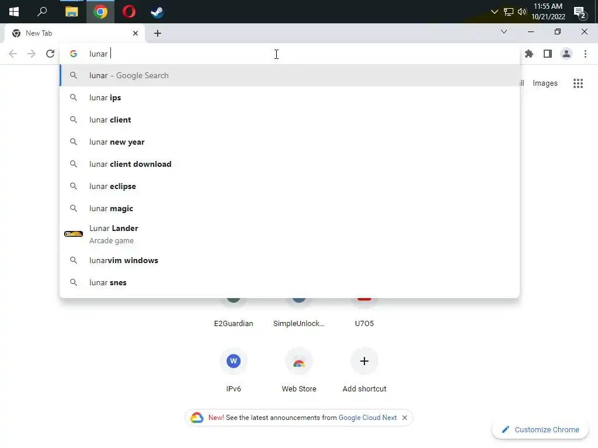Open the Lunar Lander arcade game suggestion
The image size is (598, 448).
pyautogui.click(x=290, y=234)
